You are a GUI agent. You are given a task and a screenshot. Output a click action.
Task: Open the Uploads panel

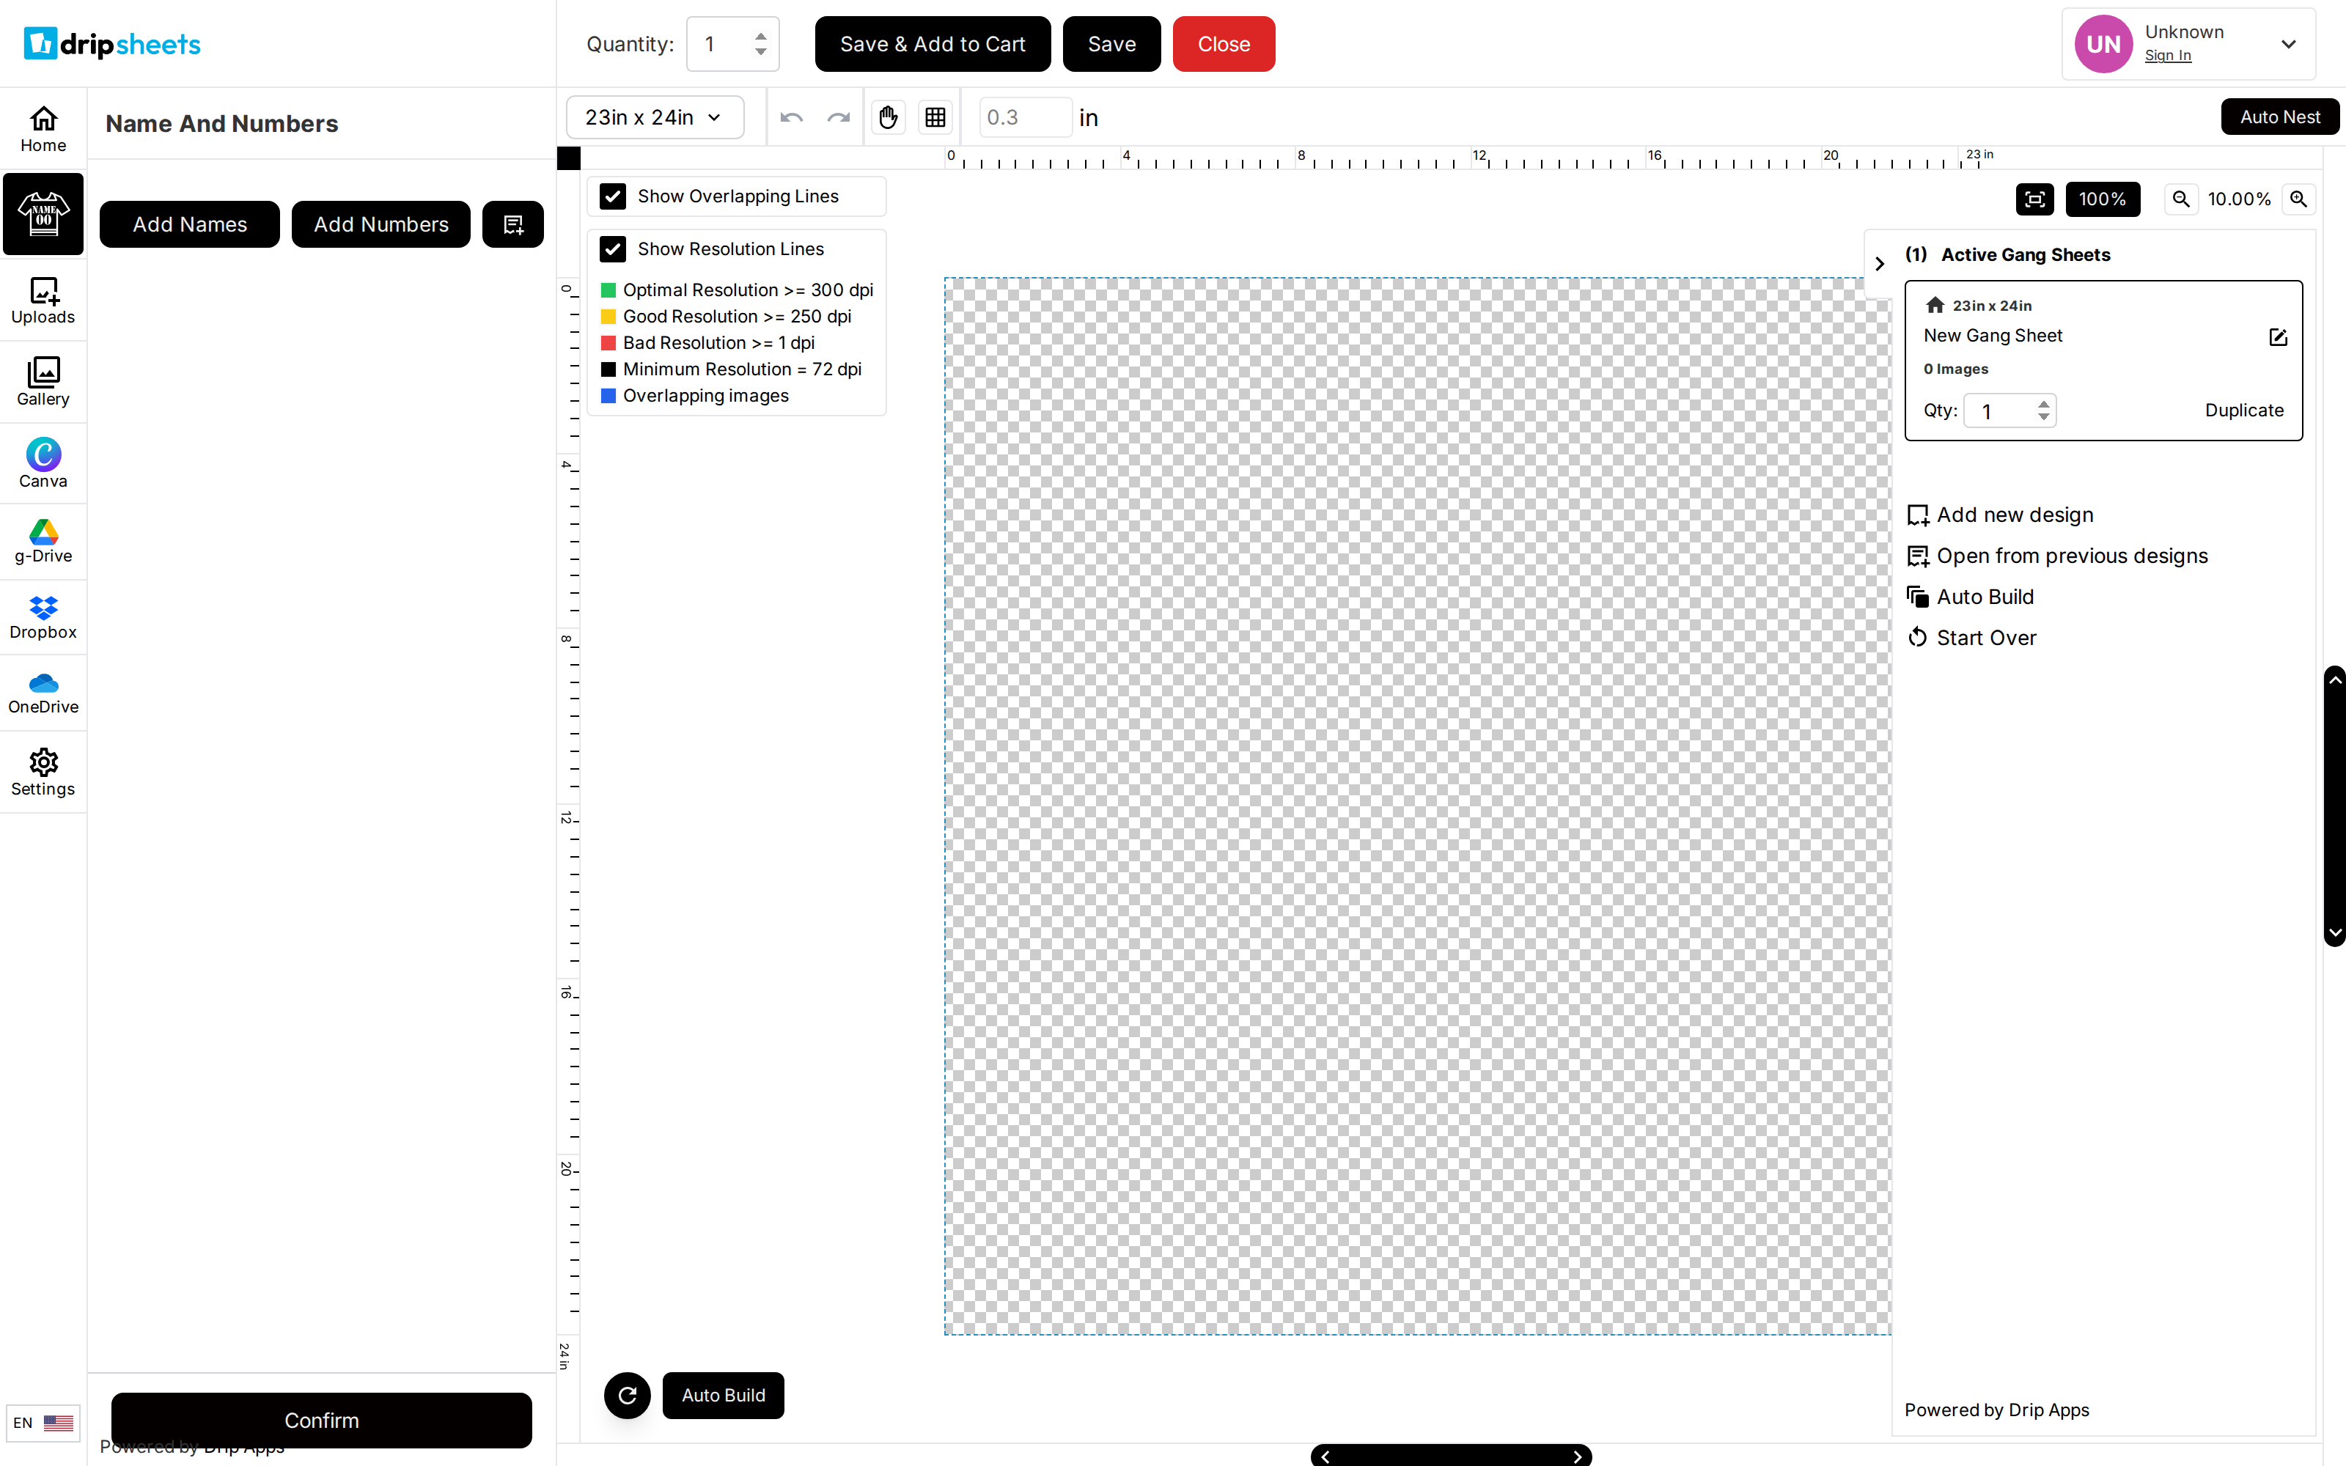pos(44,301)
